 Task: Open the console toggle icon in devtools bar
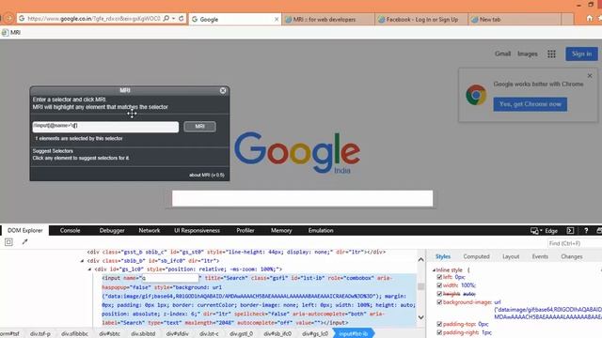(x=570, y=230)
